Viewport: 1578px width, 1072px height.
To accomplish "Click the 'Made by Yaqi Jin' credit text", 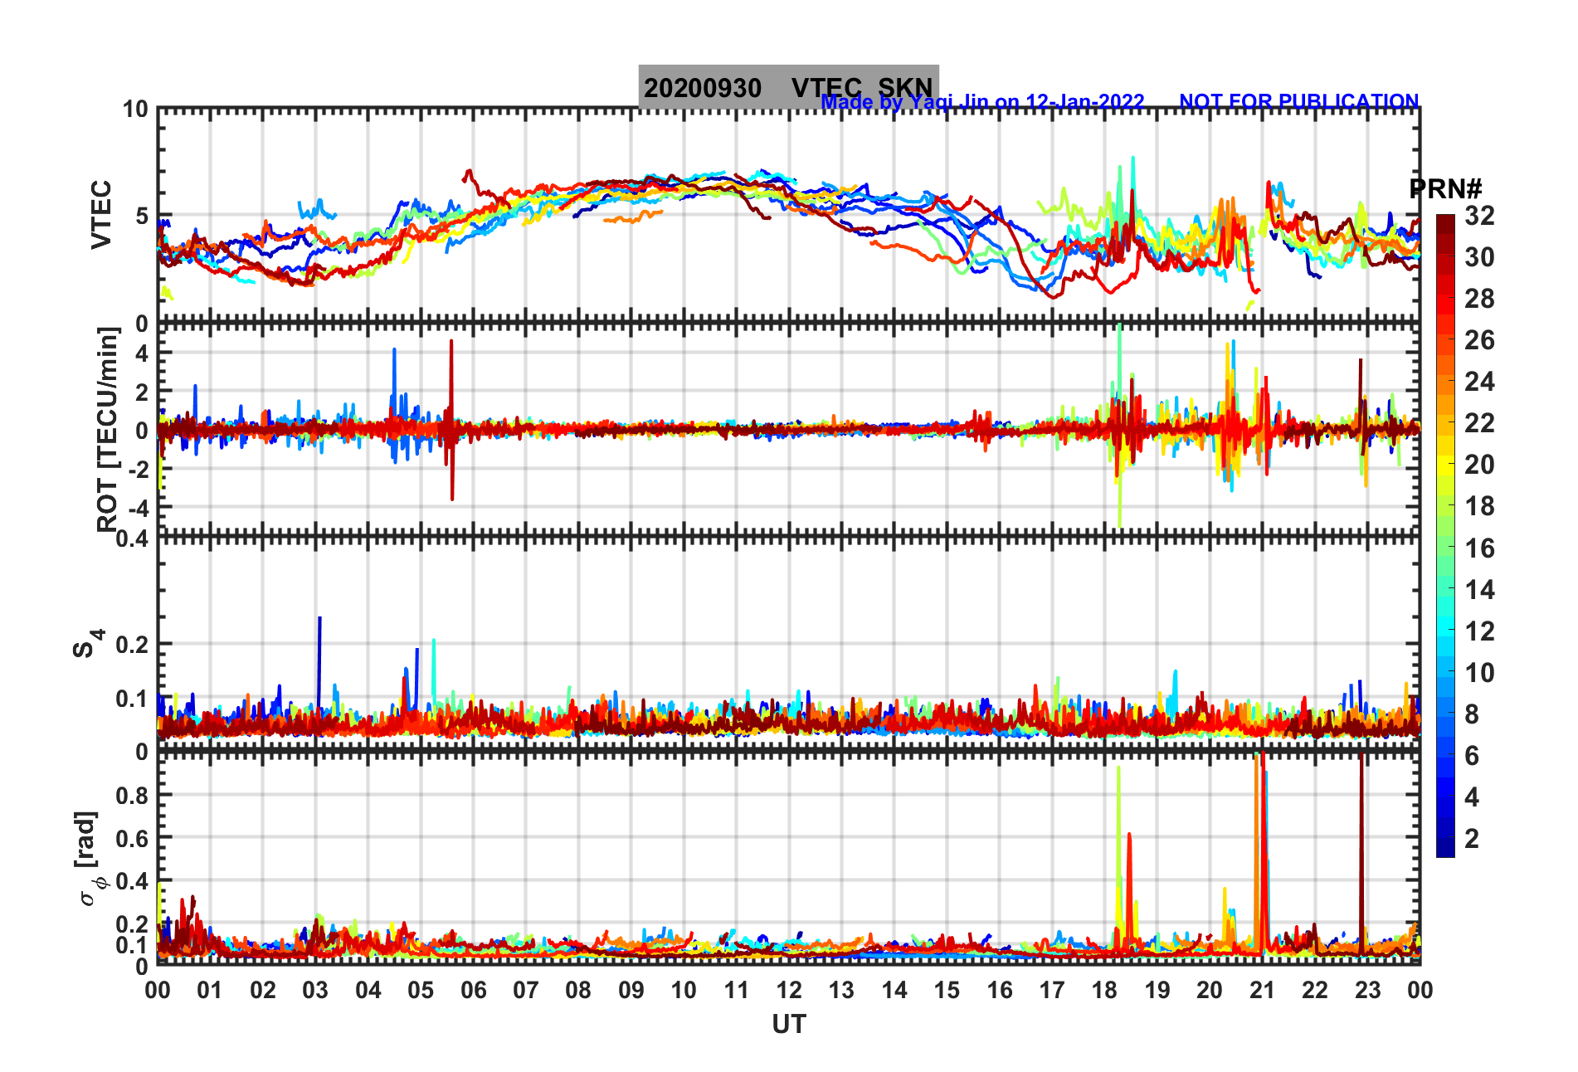I will pyautogui.click(x=982, y=102).
